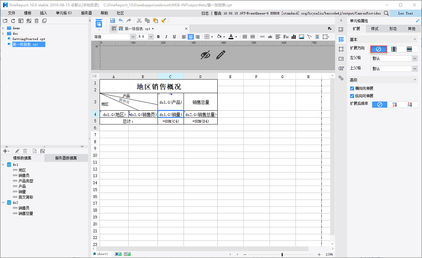Toggle bold formatting in the toolbar
The image size is (422, 258).
[x=158, y=36]
